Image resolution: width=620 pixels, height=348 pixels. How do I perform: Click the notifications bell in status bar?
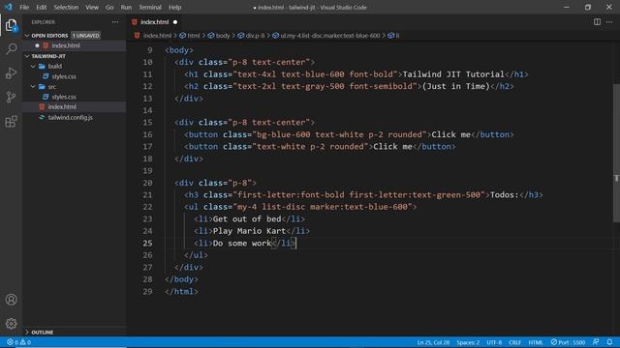609,342
